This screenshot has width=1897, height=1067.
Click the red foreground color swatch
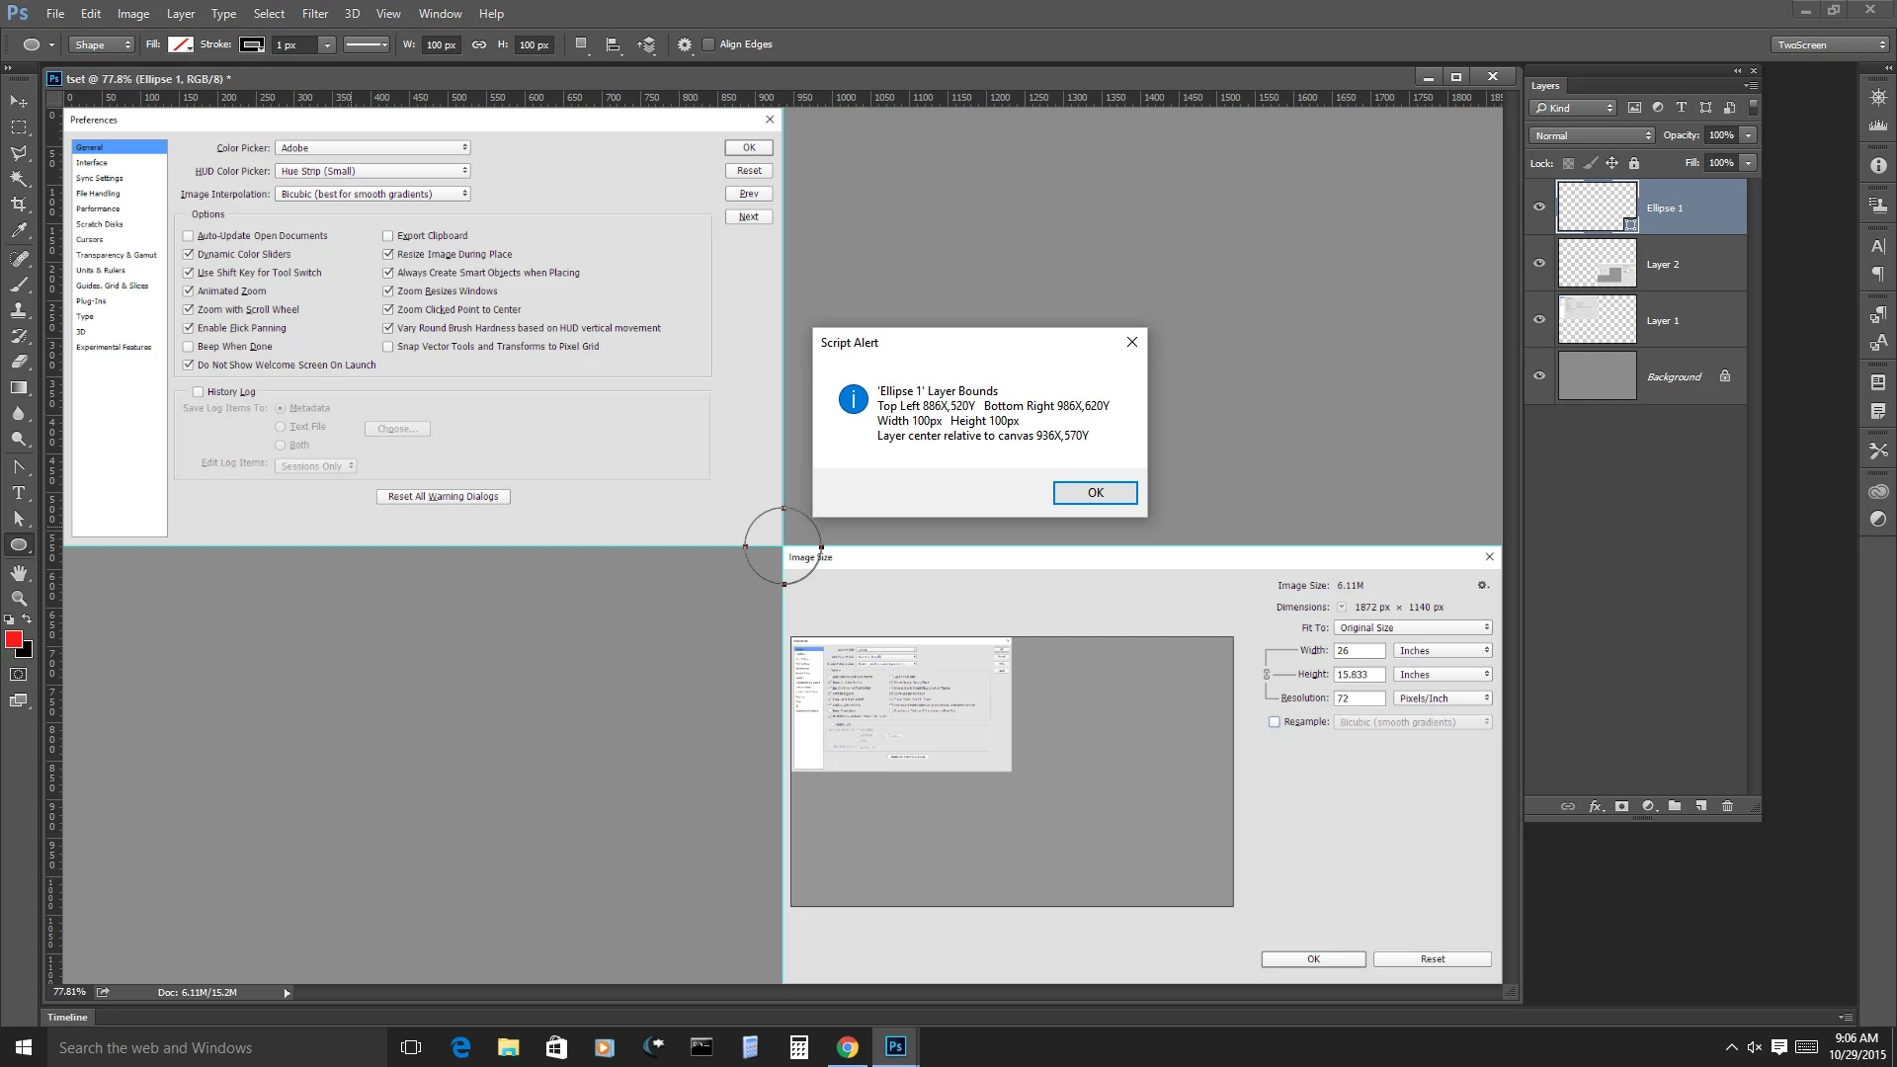click(14, 640)
